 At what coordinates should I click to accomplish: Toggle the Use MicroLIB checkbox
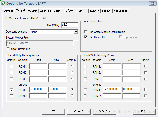tap(86, 37)
